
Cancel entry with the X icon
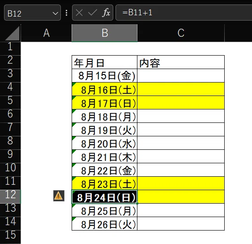click(79, 13)
